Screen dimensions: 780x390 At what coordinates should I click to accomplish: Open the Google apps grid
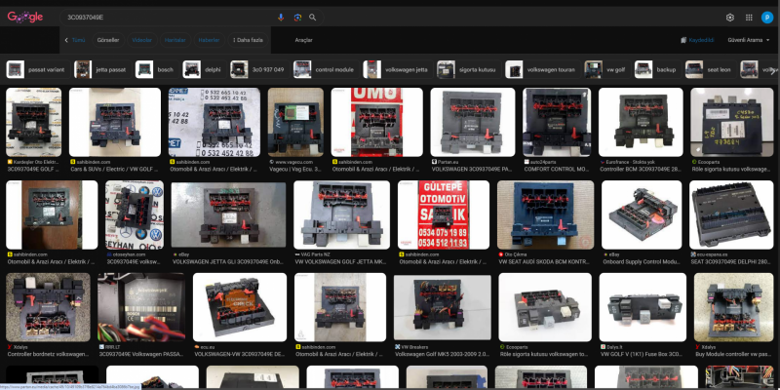click(x=748, y=18)
